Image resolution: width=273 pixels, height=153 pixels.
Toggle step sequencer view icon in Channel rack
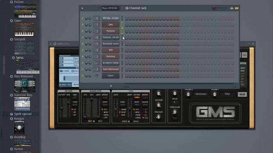(x=237, y=8)
